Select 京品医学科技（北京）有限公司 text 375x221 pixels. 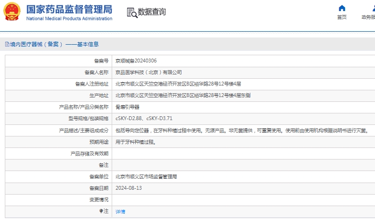point(149,73)
